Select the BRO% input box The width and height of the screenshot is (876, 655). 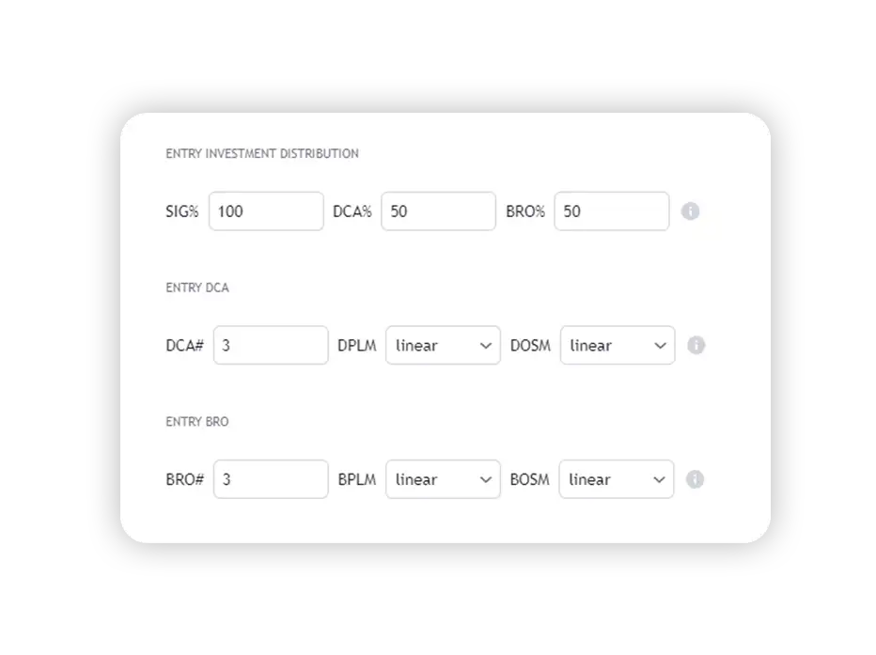[611, 211]
